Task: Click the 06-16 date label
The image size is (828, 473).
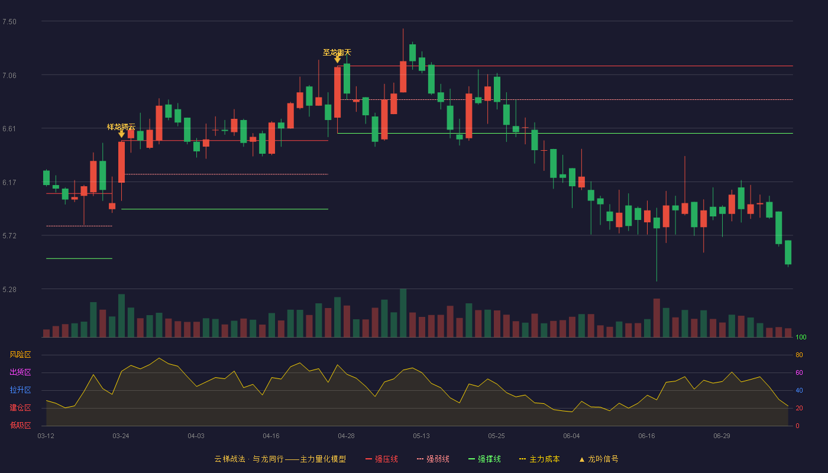Action: click(646, 436)
